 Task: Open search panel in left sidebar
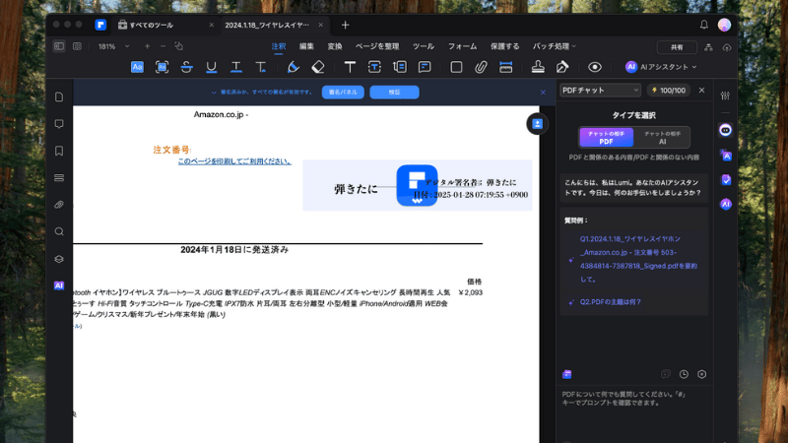[x=59, y=231]
